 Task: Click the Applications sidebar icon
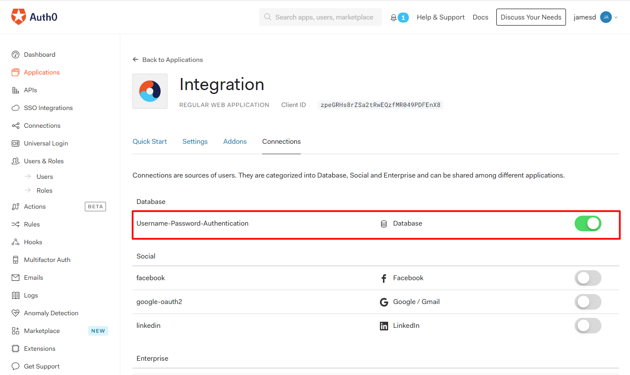point(16,72)
